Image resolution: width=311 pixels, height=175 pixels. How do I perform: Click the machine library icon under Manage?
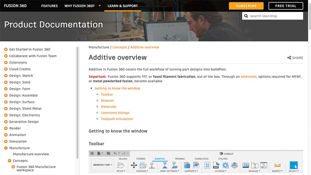coord(246,165)
